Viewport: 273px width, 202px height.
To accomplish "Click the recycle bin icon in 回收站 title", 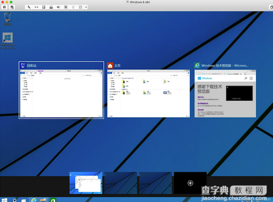I will click(23, 65).
